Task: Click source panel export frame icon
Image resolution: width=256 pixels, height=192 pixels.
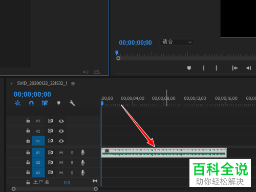Action: click(97, 72)
